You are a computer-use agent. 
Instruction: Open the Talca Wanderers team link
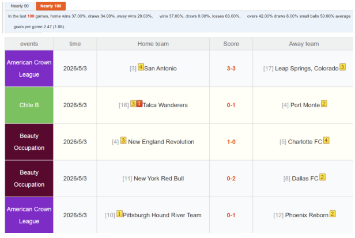[165, 105]
